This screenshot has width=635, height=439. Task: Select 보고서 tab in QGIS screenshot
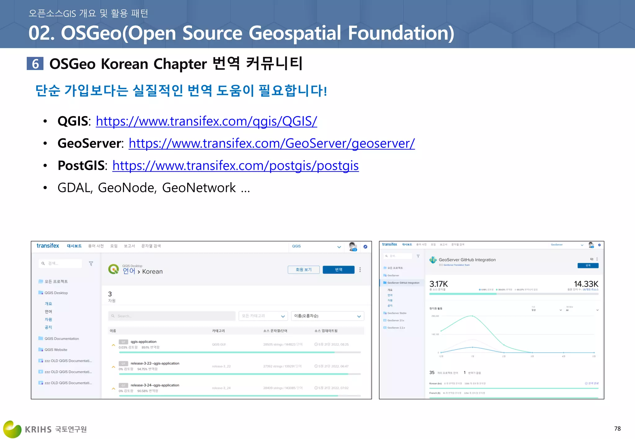pyautogui.click(x=129, y=246)
